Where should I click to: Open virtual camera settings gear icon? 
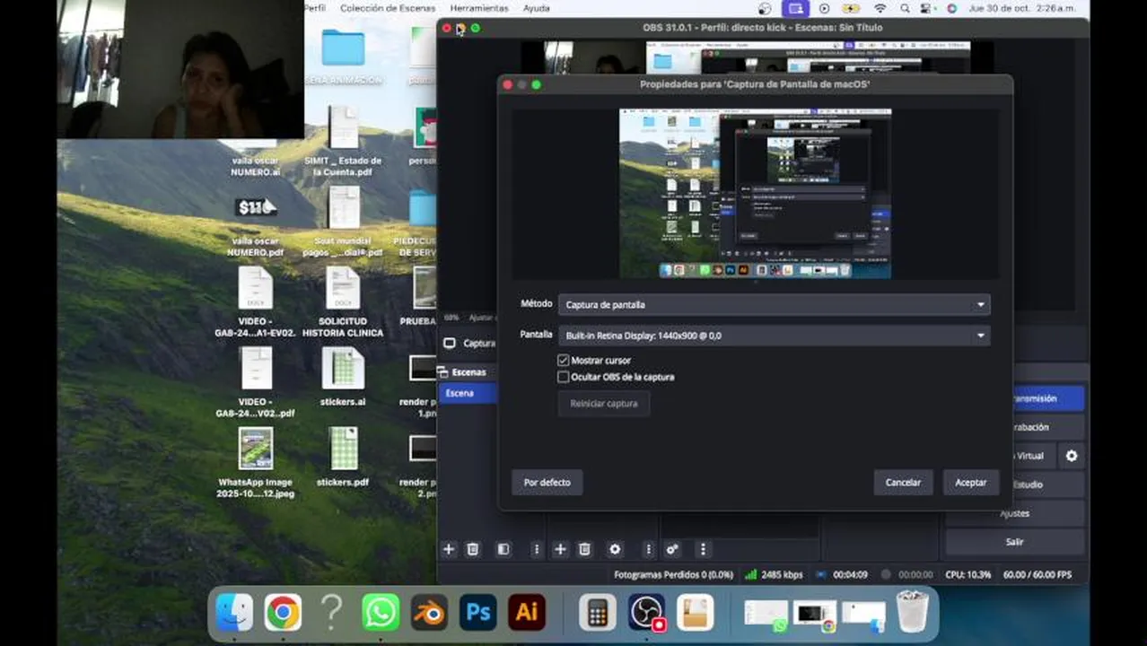tap(1072, 456)
